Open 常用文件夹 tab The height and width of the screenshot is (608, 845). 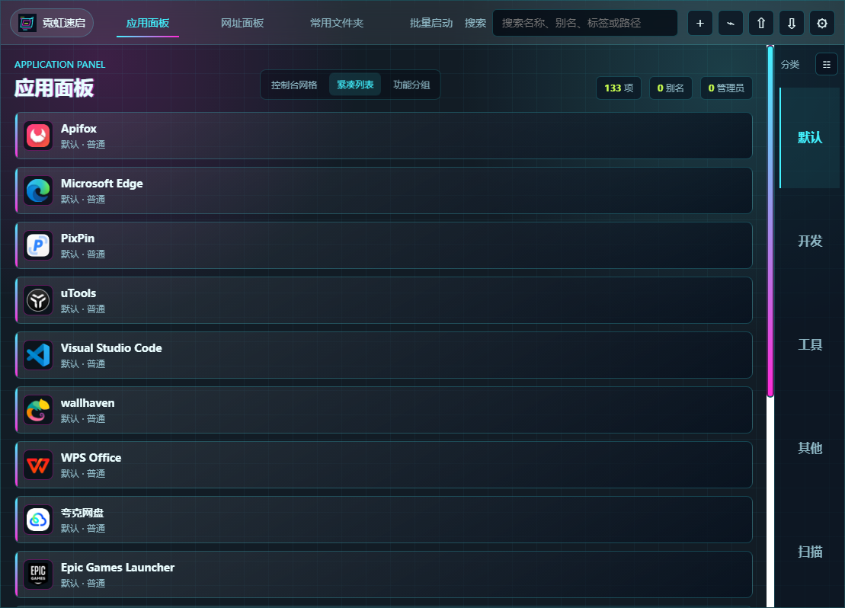[x=337, y=23]
